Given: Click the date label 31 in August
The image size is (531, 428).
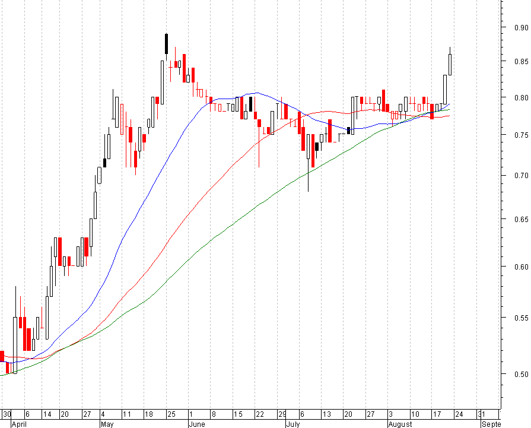Looking at the screenshot, I should click(x=481, y=414).
